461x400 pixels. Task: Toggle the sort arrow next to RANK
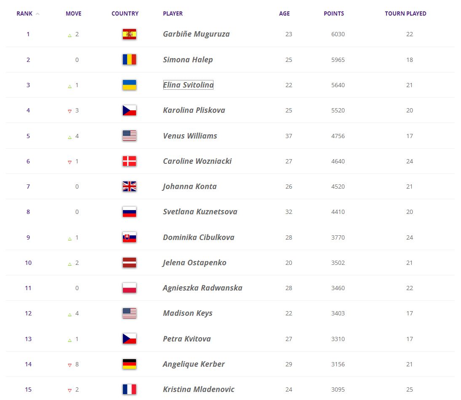(x=37, y=14)
